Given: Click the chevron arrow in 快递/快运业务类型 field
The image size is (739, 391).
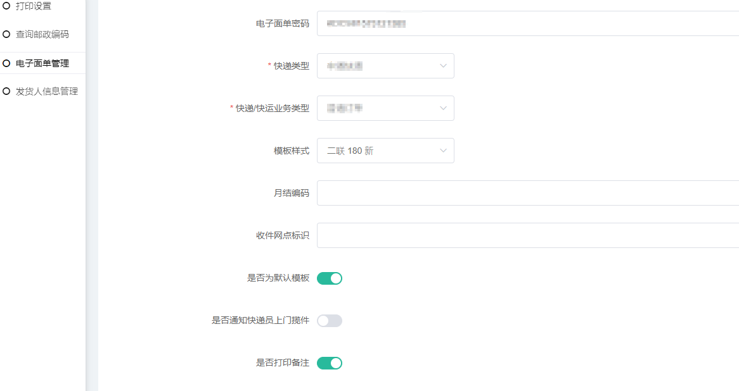Looking at the screenshot, I should click(443, 108).
